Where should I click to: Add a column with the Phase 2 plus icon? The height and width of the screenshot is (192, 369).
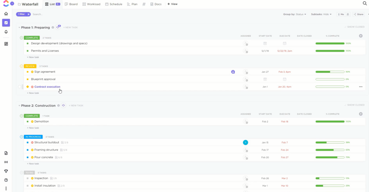(x=361, y=114)
